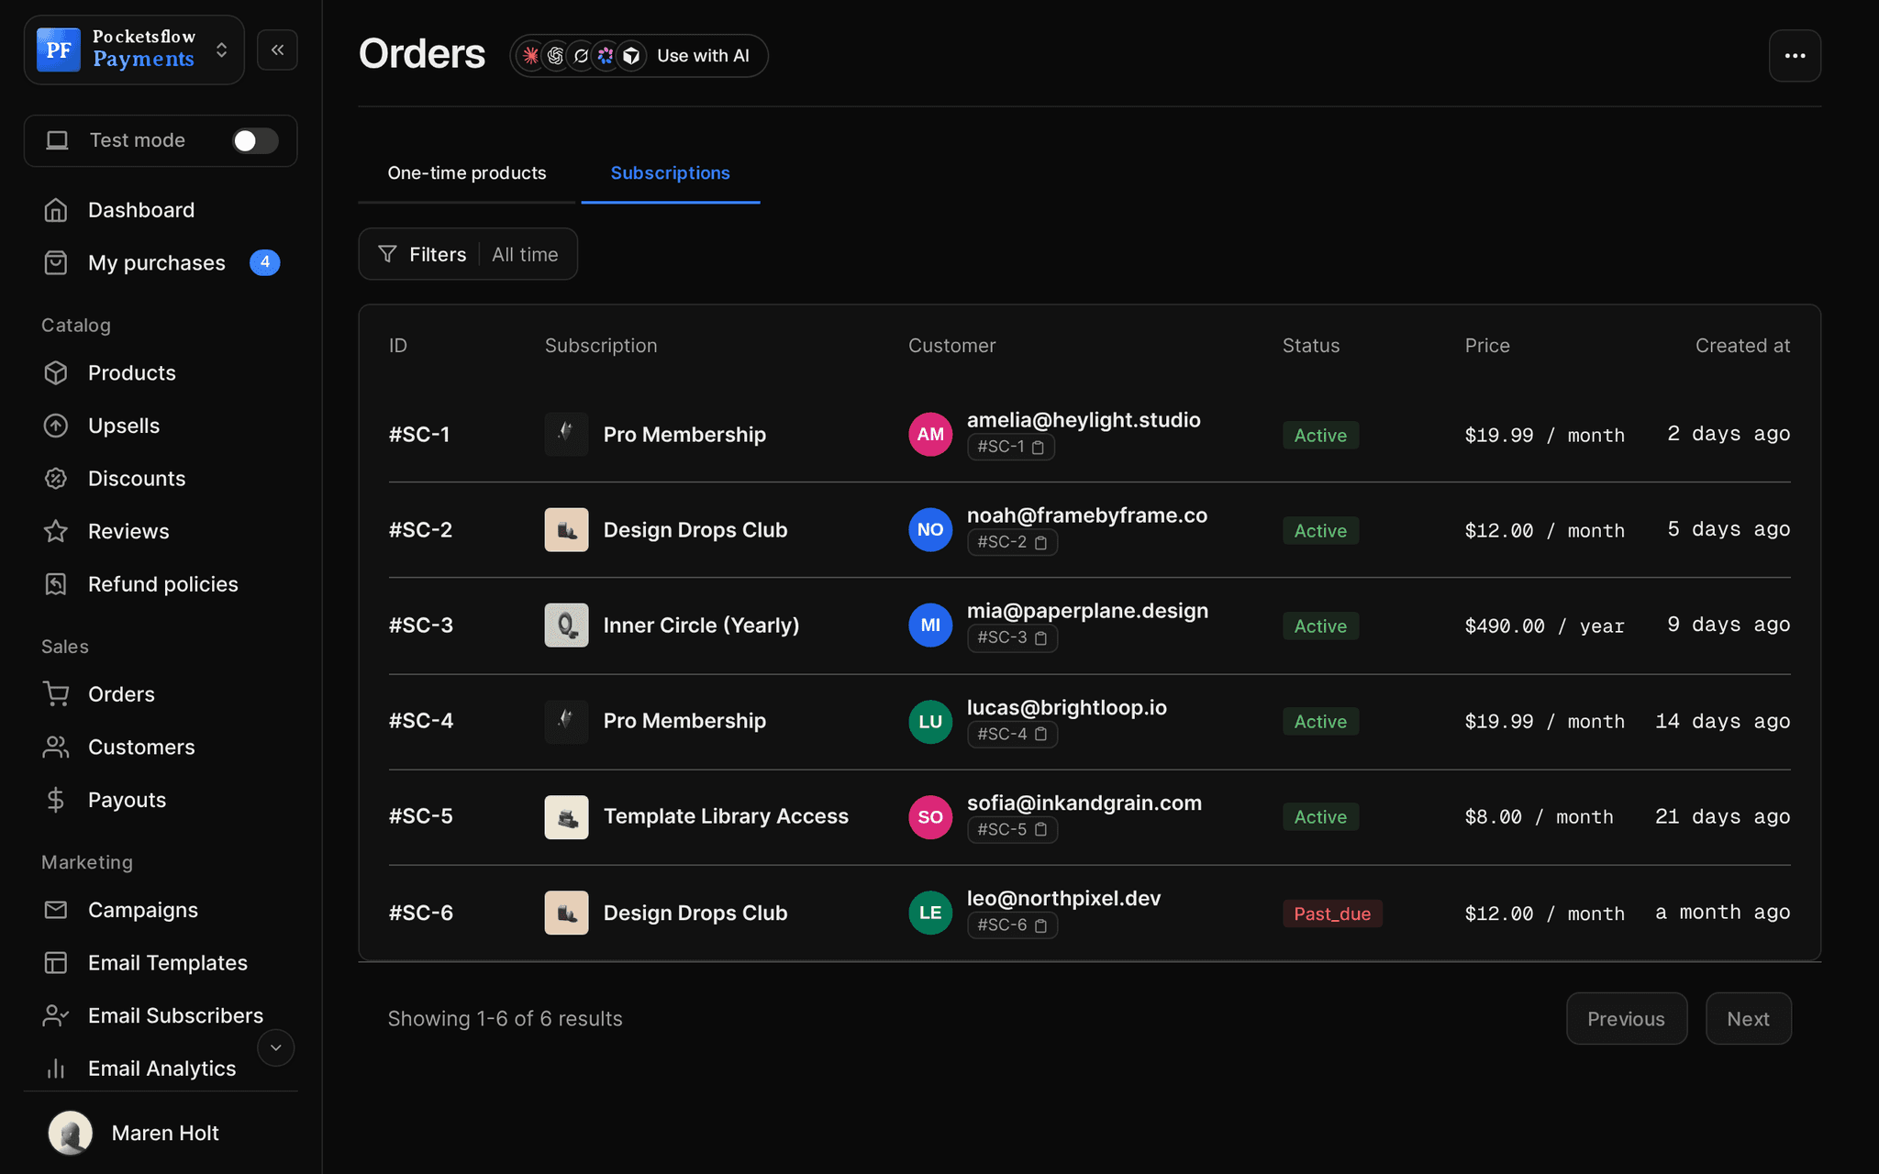Click the Test mode laptop icon
Screen dimensions: 1879x1174
[57, 140]
